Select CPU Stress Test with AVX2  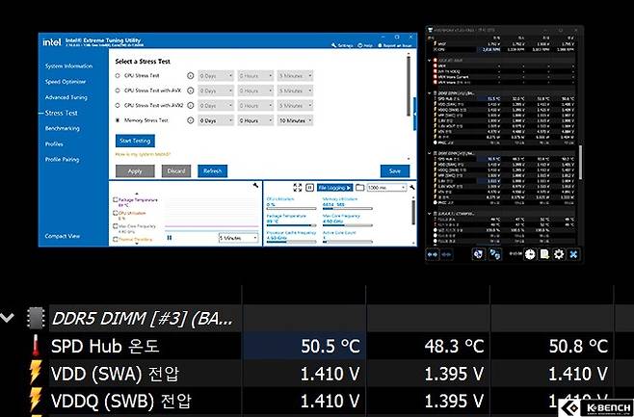(118, 106)
